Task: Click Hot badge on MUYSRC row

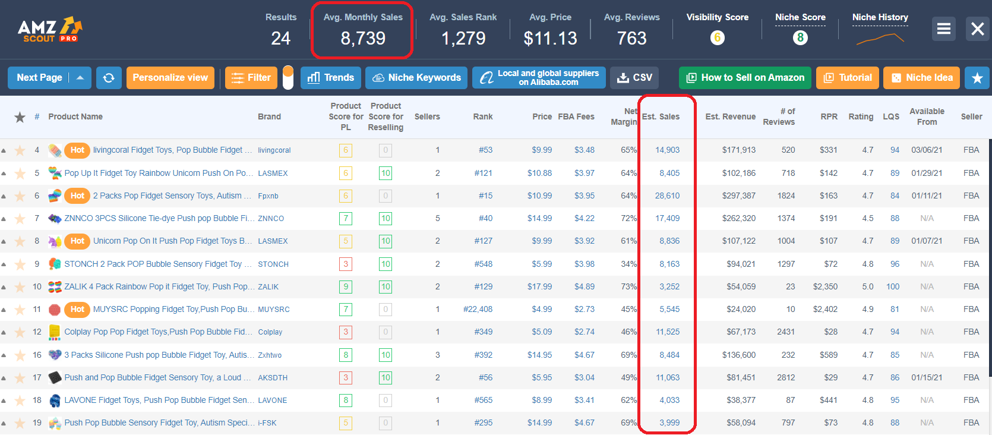Action: click(x=77, y=310)
